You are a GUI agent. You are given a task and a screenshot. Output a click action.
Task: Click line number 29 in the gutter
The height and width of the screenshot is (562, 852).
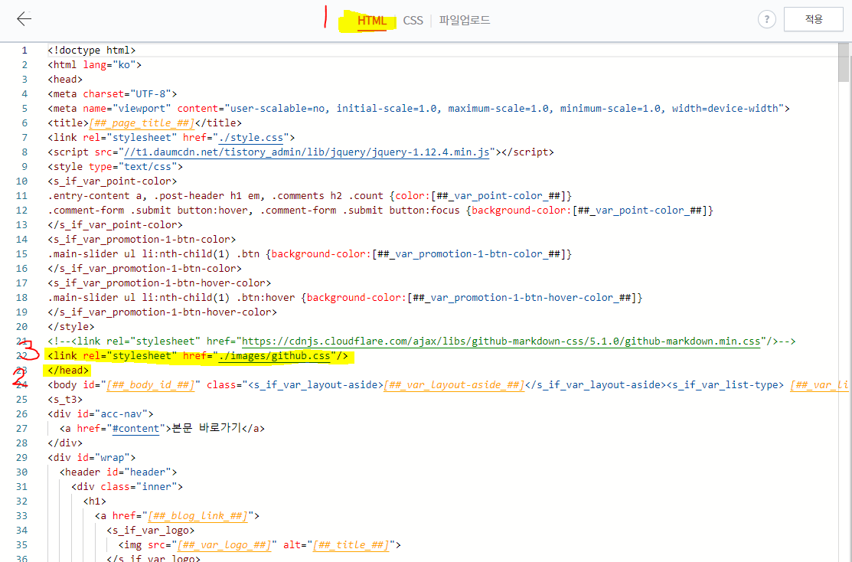pyautogui.click(x=21, y=458)
